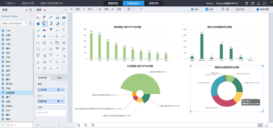Toggle the 自动出图 checkbox
Viewport: 273px width, 128px height.
point(258,9)
